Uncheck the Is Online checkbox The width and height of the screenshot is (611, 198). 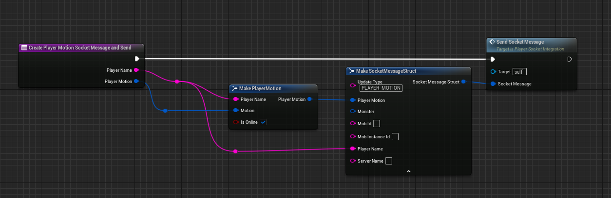(263, 122)
